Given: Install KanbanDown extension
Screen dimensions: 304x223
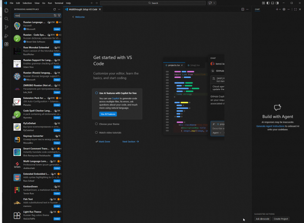Looking at the screenshot, I should [x=57, y=193].
